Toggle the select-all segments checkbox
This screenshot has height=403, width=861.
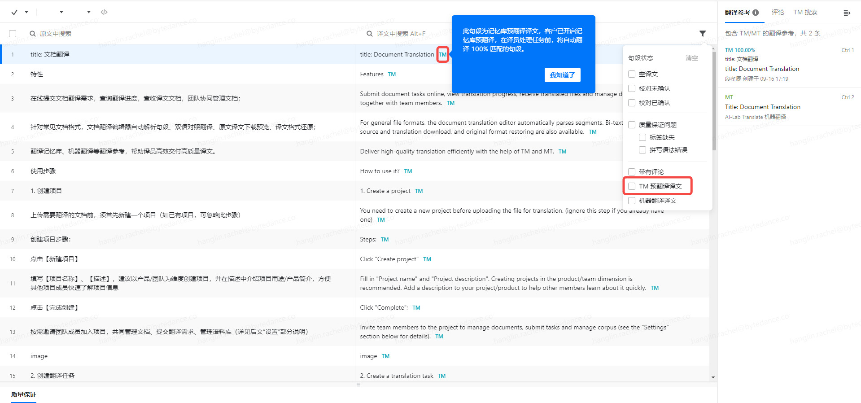click(13, 34)
